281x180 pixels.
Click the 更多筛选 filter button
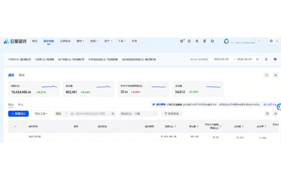(x=172, y=113)
